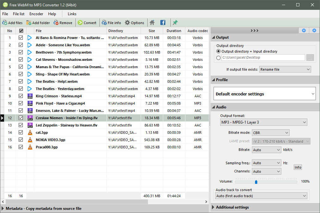Screen dimensions: 320x213
Task: Play Sting - Shape Of My Heart.webm
Action: click(x=29, y=74)
